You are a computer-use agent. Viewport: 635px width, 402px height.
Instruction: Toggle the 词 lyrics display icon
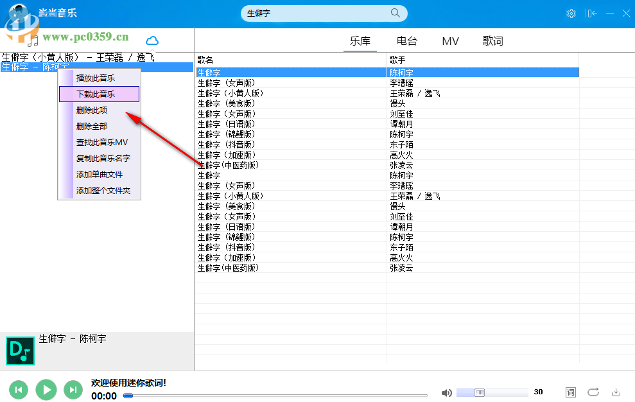(x=570, y=392)
